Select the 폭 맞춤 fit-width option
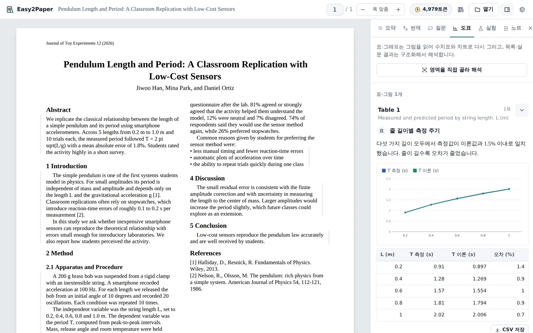Screen dimensions: 533x333 click(x=380, y=9)
